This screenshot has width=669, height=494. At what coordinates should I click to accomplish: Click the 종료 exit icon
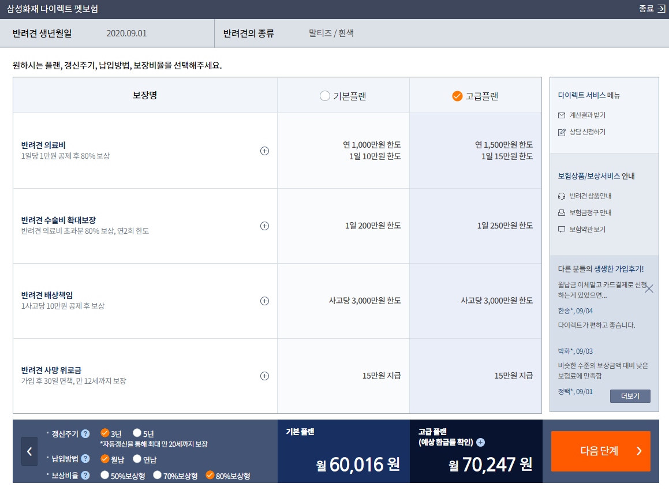(660, 9)
